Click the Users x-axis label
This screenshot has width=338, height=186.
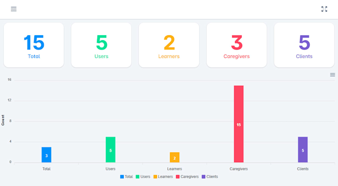(x=110, y=169)
